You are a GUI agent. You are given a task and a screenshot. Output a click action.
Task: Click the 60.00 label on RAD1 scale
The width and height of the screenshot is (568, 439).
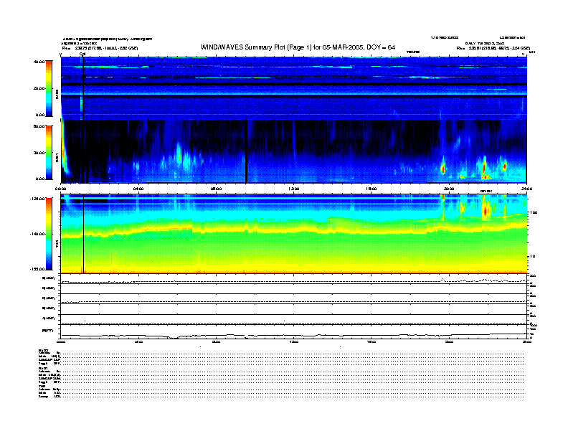click(39, 126)
